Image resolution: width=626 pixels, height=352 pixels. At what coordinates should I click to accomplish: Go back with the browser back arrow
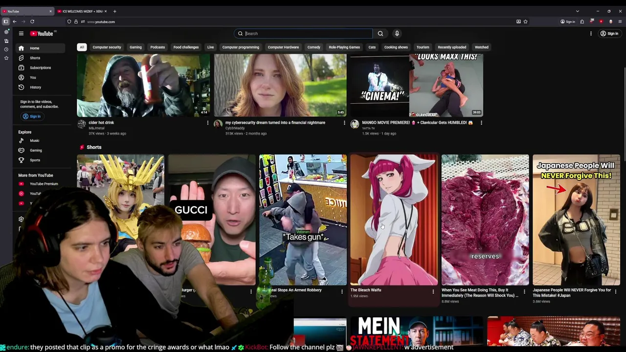click(x=15, y=22)
